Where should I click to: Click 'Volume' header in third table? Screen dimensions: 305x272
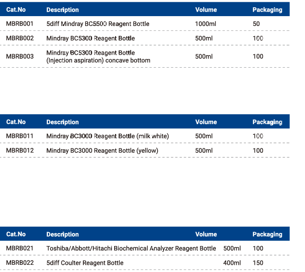click(206, 234)
